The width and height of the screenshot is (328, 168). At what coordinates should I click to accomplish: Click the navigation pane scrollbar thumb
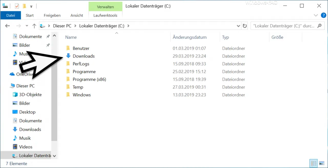coord(54,90)
